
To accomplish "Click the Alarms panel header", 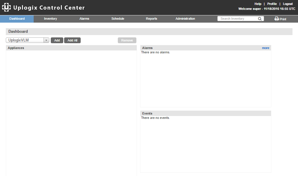I will click(x=206, y=48).
